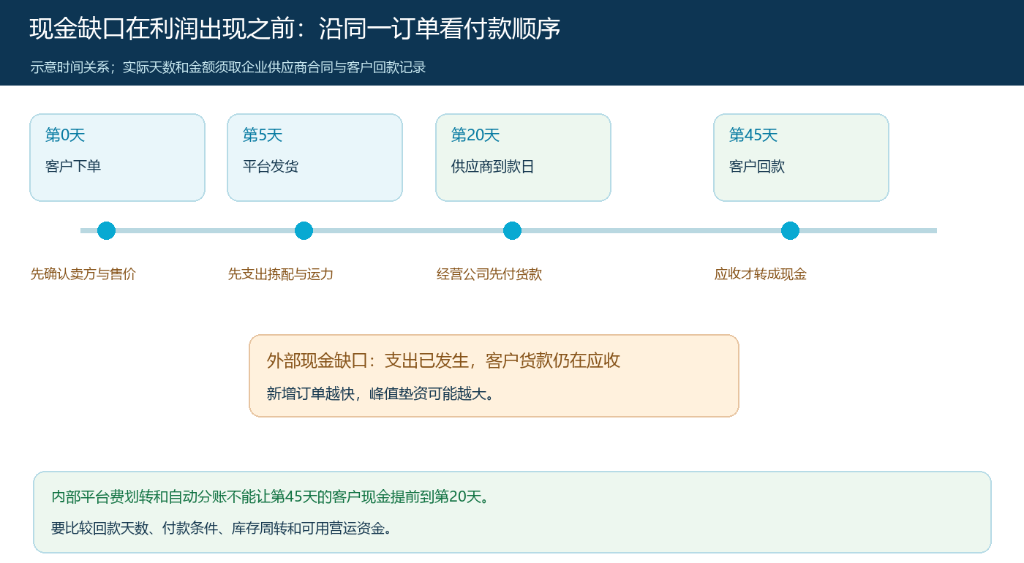Select the 供应商到款日 label
This screenshot has width=1024, height=563.
coord(493,167)
